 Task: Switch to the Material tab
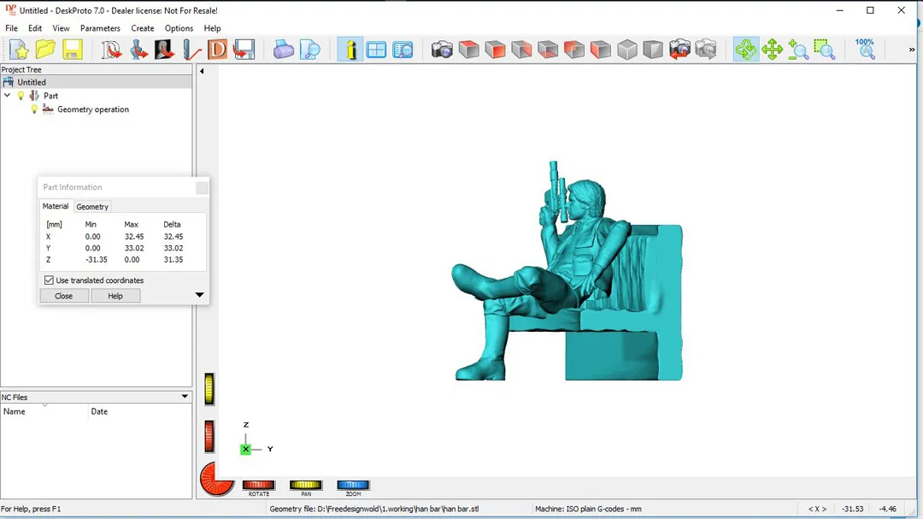click(x=56, y=206)
